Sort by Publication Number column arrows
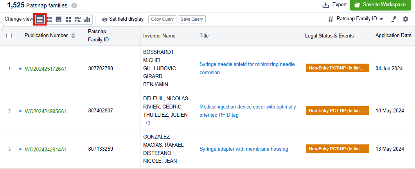 point(73,36)
